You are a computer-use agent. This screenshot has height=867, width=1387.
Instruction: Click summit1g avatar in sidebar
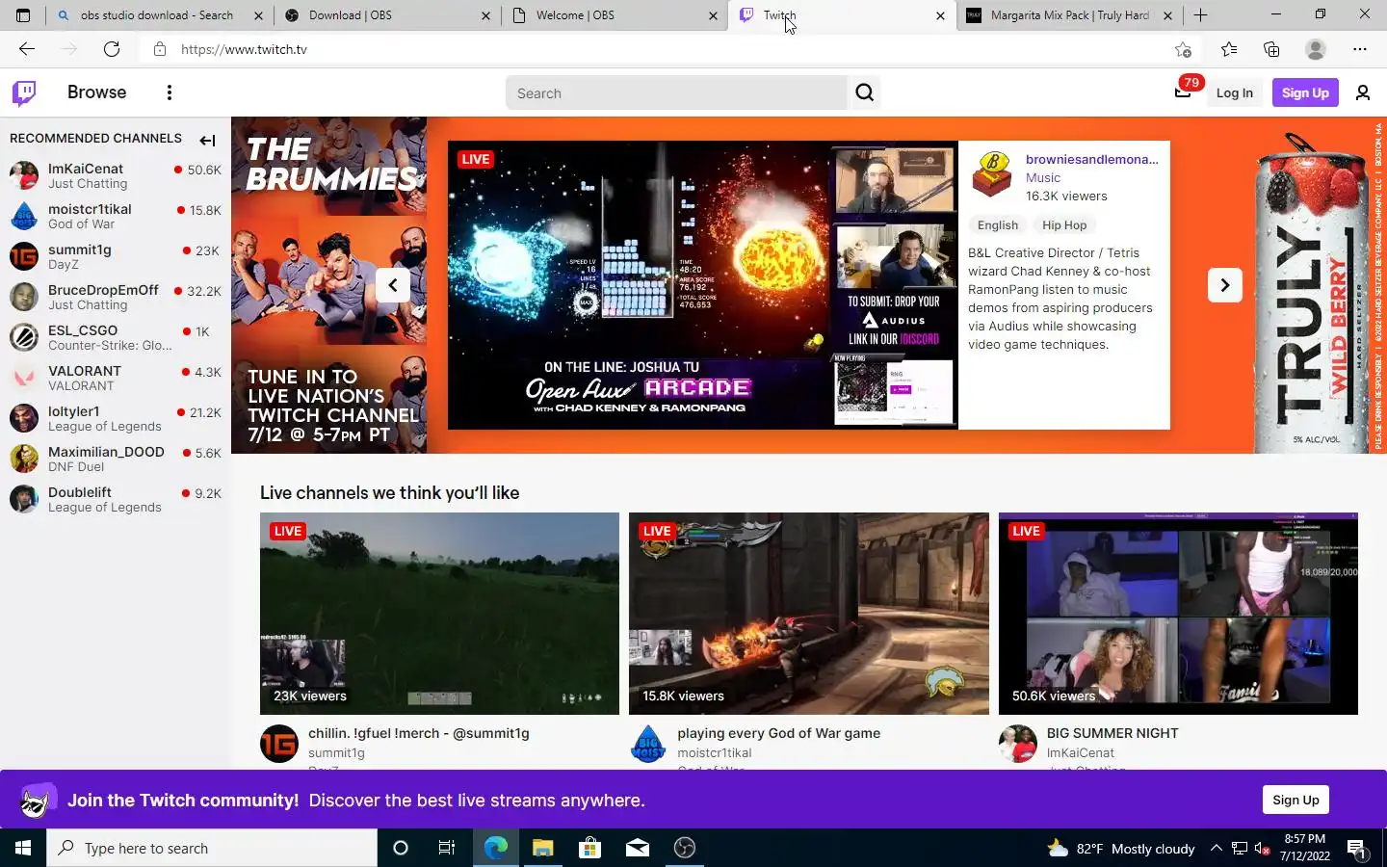pos(24,256)
